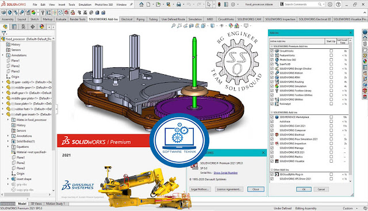Expand the gear-caddy<1> component

(x=3, y=82)
